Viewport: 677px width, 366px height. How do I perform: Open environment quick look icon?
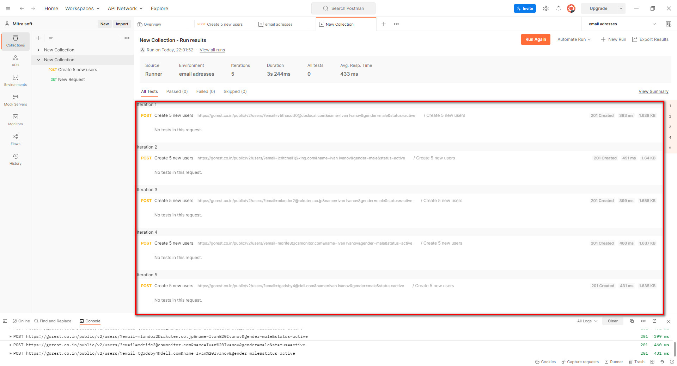(669, 24)
